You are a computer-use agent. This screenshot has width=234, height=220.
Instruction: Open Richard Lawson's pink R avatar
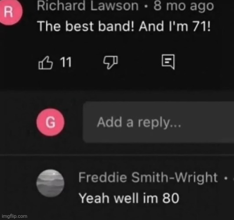pyautogui.click(x=10, y=12)
